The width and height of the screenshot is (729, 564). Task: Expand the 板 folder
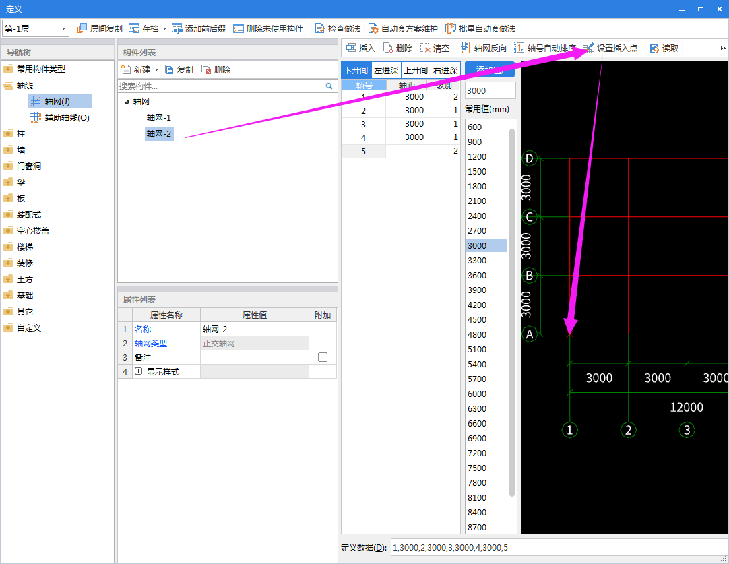click(x=8, y=199)
